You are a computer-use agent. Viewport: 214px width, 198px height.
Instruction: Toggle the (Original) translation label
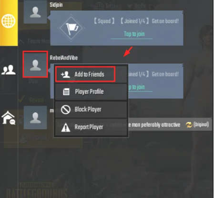coord(201,125)
